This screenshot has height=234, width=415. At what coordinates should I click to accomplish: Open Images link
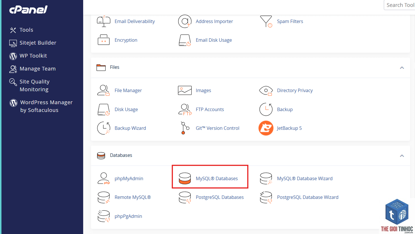coord(203,90)
